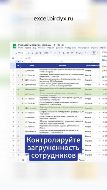Open the «Данные» menu
107x190 pixels.
tap(59, 48)
